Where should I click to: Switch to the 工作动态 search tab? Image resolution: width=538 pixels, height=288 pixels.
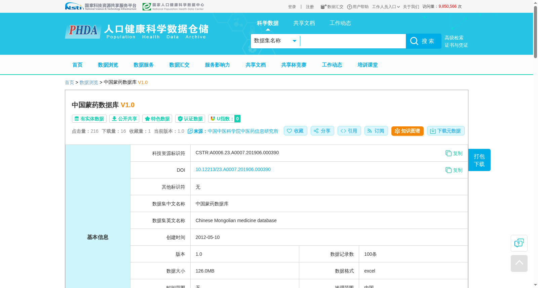click(x=340, y=23)
